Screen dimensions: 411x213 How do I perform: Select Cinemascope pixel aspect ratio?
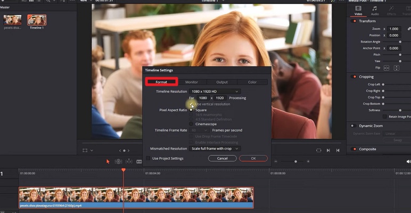click(191, 124)
